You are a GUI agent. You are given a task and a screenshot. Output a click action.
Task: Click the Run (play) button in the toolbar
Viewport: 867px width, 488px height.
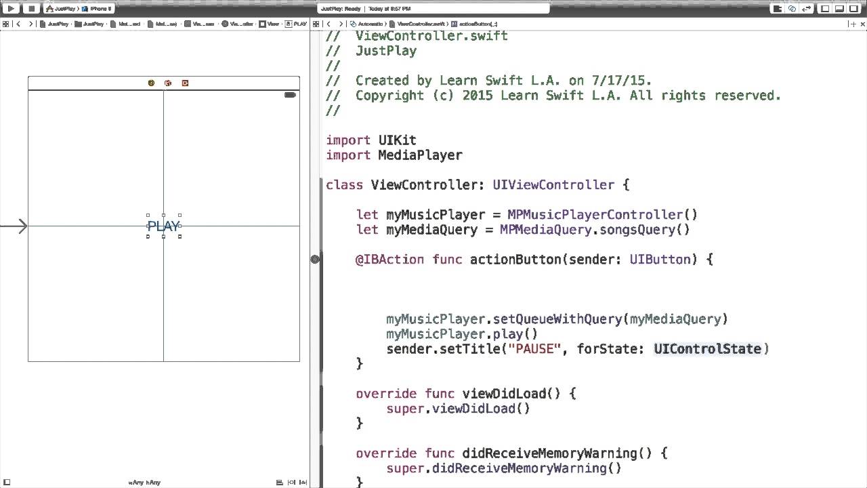click(x=11, y=9)
